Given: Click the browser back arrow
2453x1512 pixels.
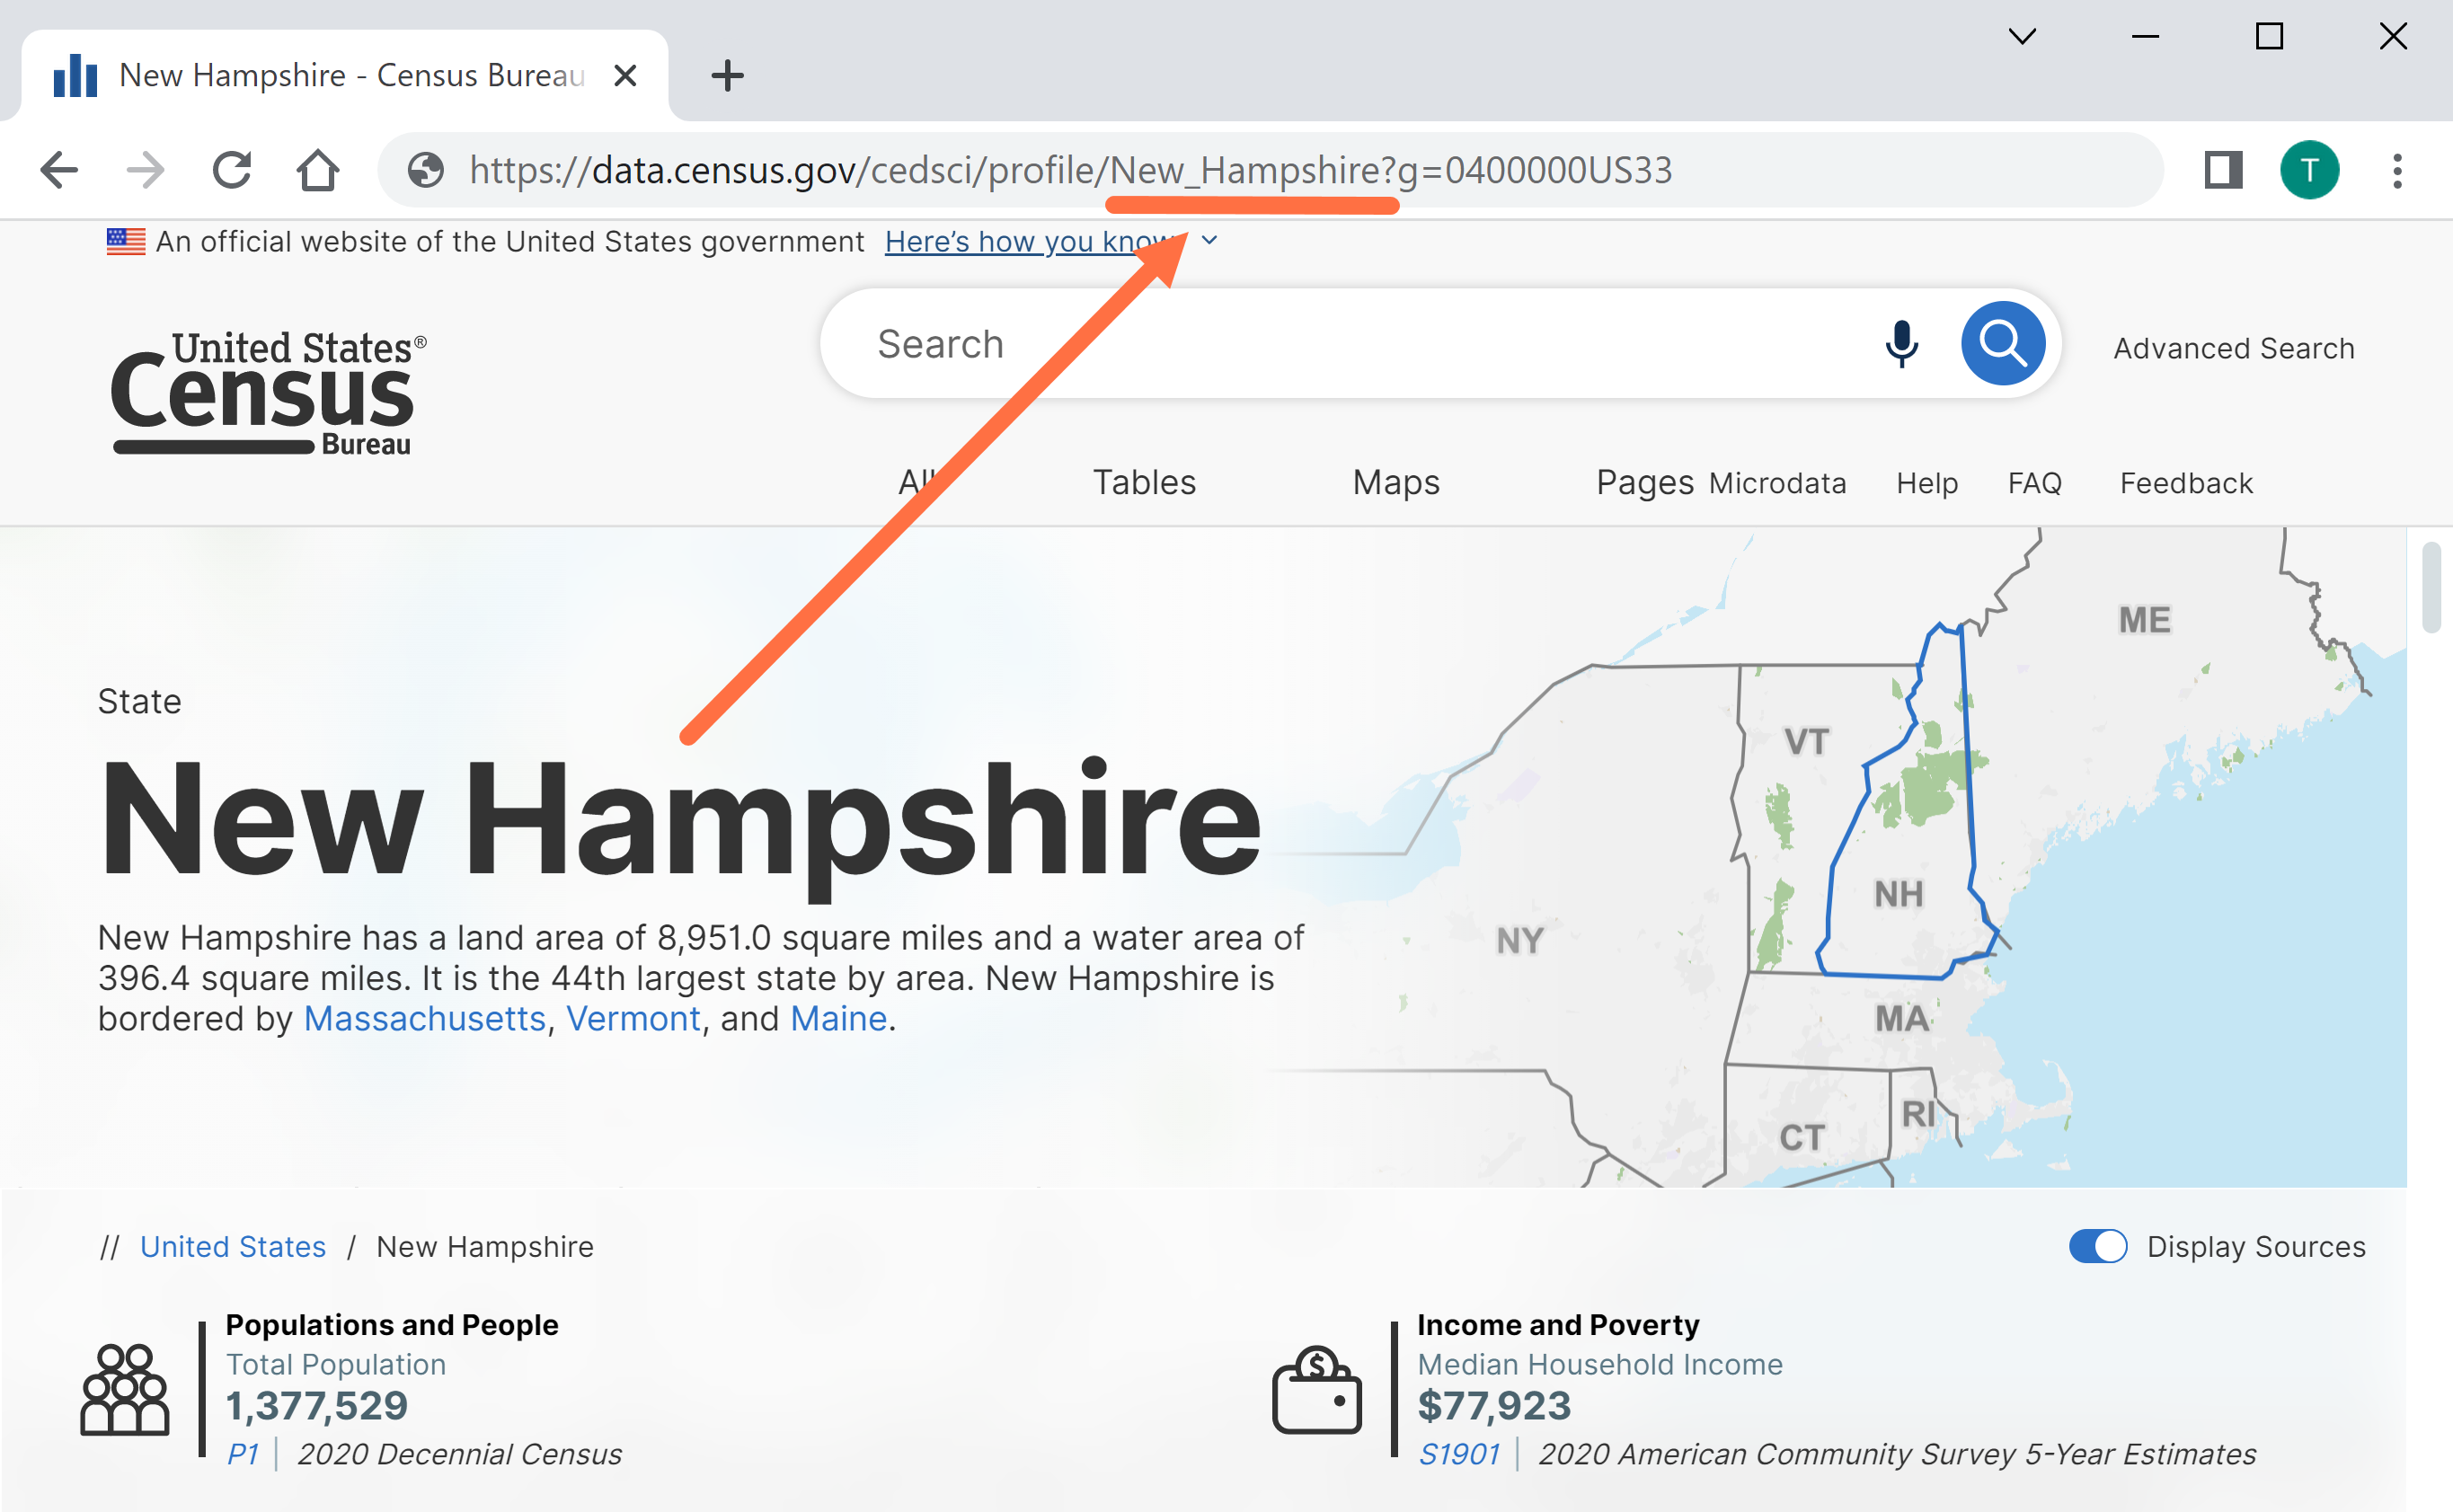Looking at the screenshot, I should tap(60, 170).
